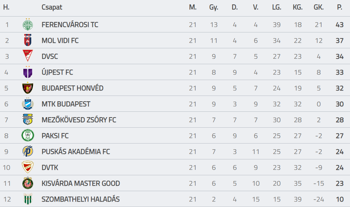The height and width of the screenshot is (207, 350).
Task: Click the Ferencvárosi TC club crest
Action: pos(28,25)
